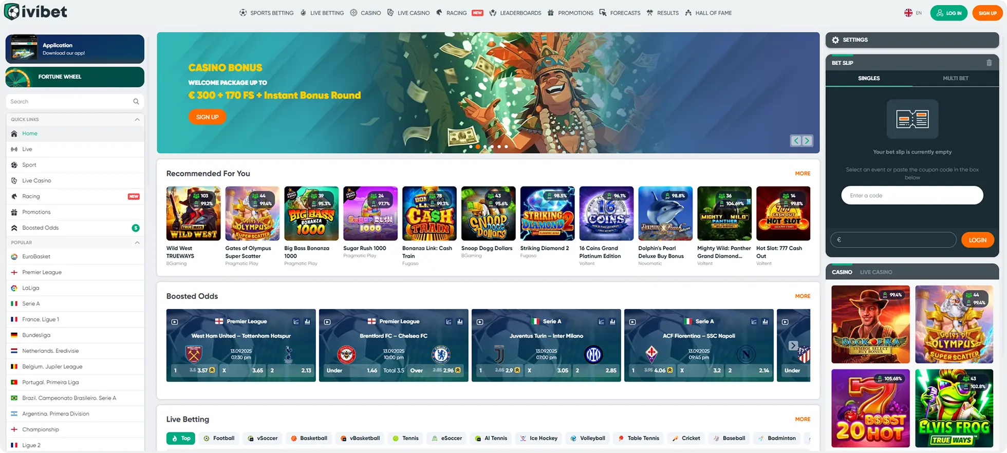Play stream icon on Fiorentina–Napoli card
The width and height of the screenshot is (1007, 453).
pyautogui.click(x=632, y=322)
